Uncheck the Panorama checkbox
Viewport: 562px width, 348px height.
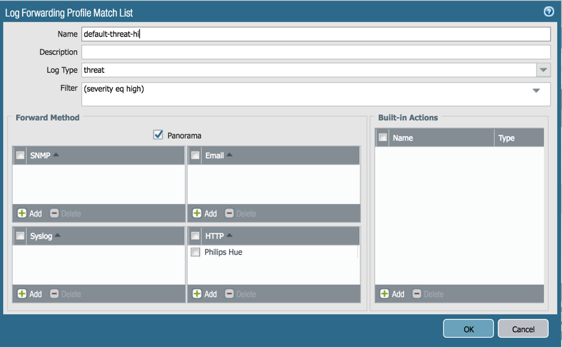click(x=158, y=135)
